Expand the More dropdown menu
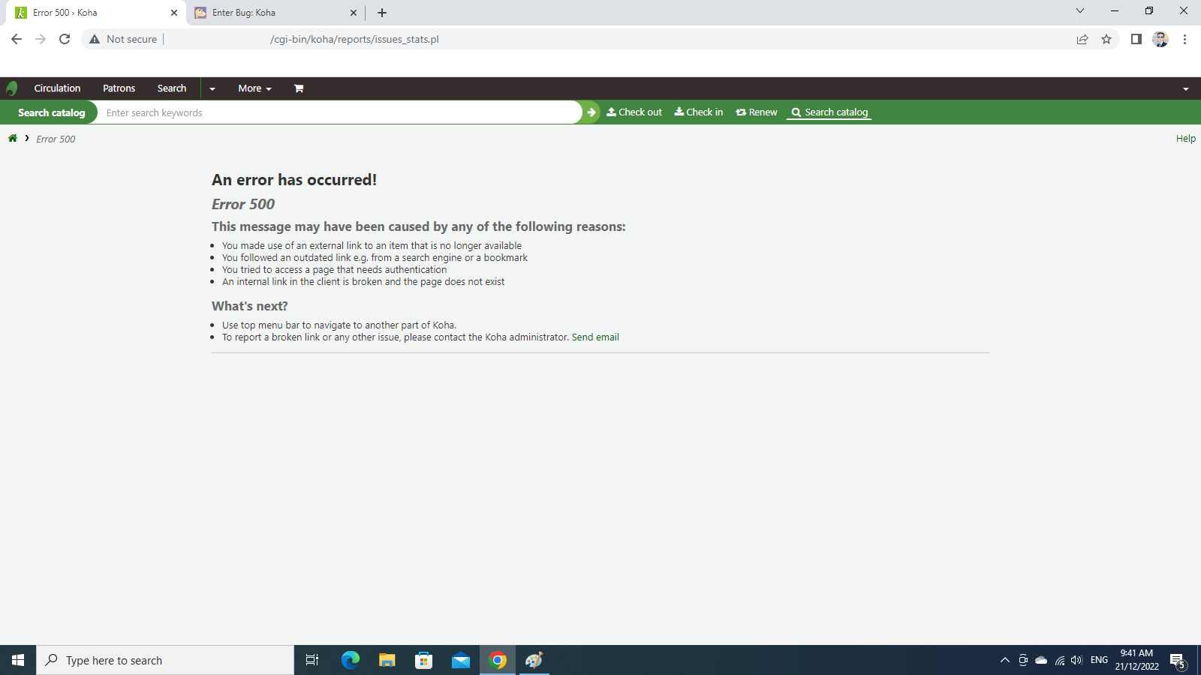The height and width of the screenshot is (675, 1201). (254, 88)
